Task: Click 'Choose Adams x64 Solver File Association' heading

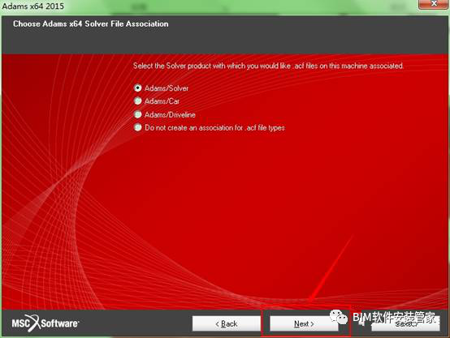Action: tap(91, 24)
